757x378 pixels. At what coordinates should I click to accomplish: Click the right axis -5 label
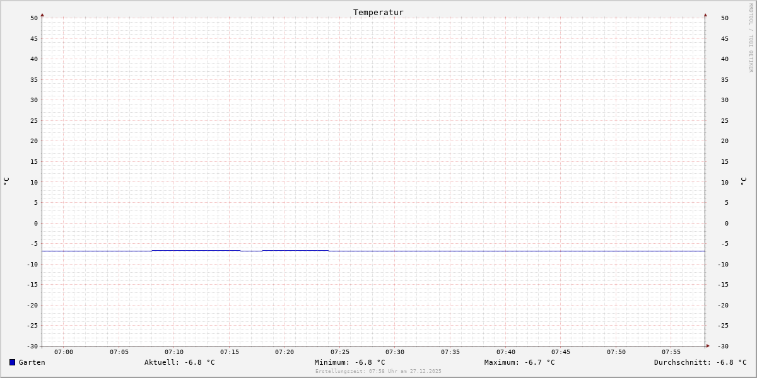[x=725, y=243]
